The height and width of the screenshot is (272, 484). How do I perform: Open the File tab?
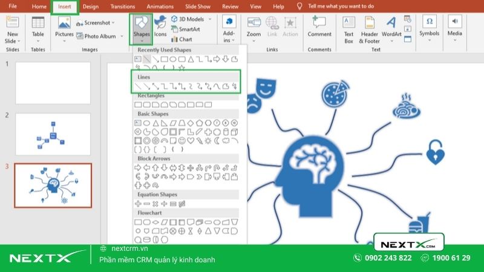pyautogui.click(x=13, y=6)
